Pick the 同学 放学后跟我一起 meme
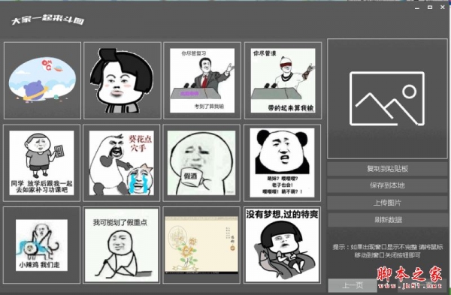The height and width of the screenshot is (295, 451). tap(41, 163)
